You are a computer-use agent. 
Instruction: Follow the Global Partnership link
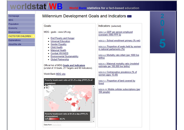click(x=60, y=59)
